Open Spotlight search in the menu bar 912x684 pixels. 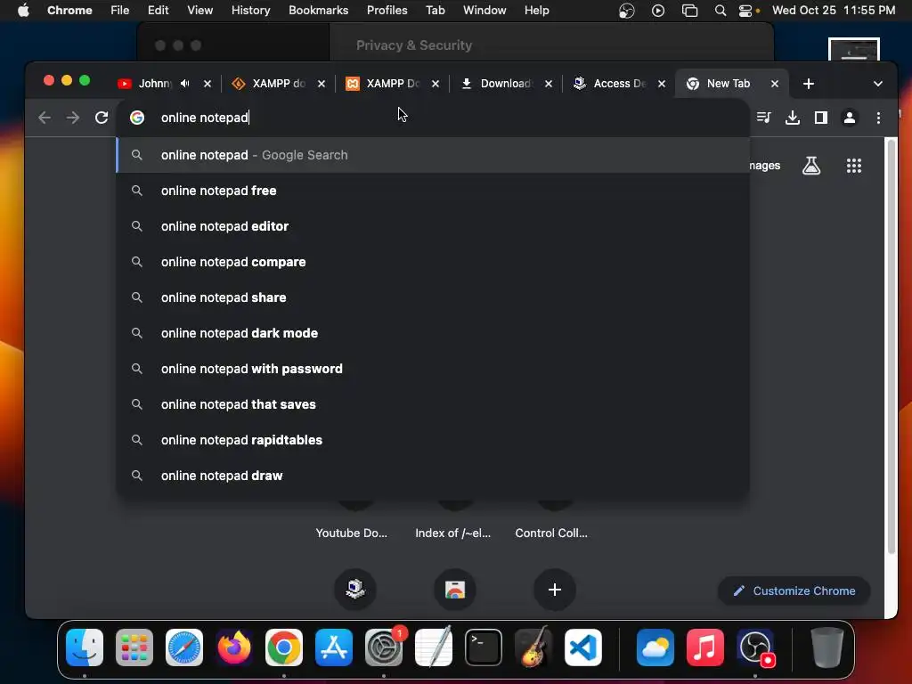tap(720, 11)
